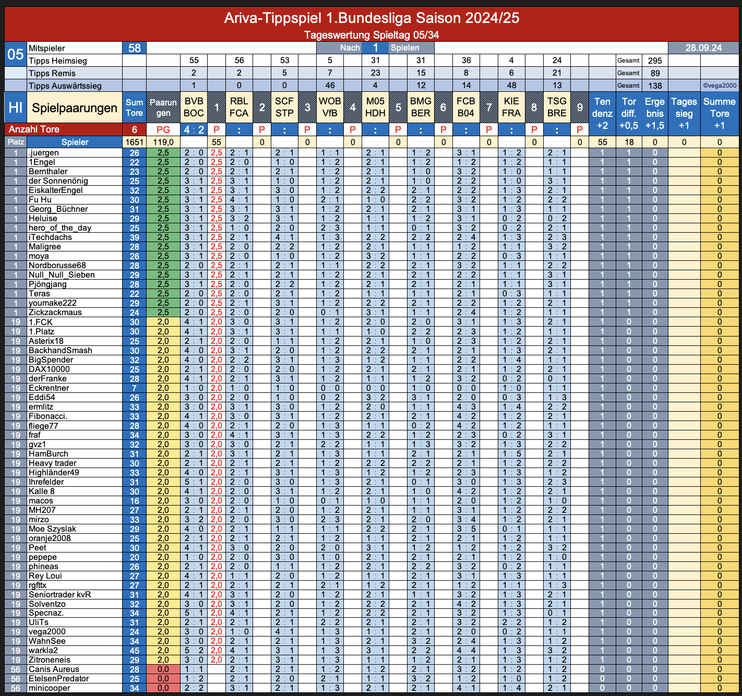Select the Gesamt total 138
Screen dimensions: 742x696
pyautogui.click(x=655, y=86)
